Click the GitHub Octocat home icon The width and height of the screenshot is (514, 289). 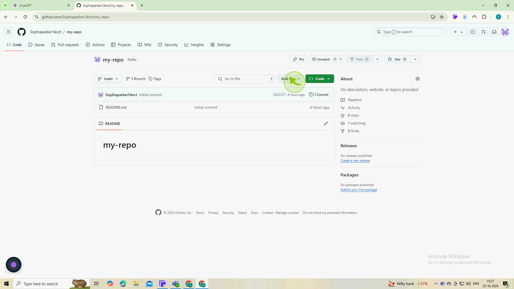tap(21, 32)
